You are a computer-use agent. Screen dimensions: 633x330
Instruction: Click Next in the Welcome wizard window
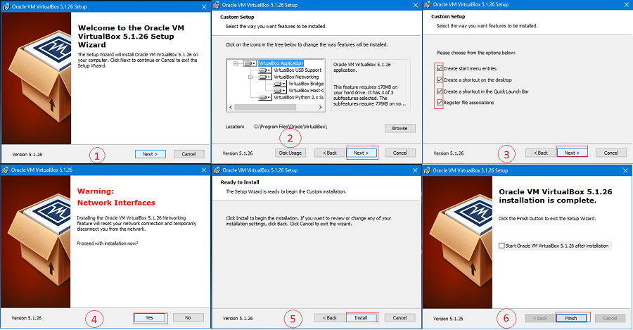[150, 154]
